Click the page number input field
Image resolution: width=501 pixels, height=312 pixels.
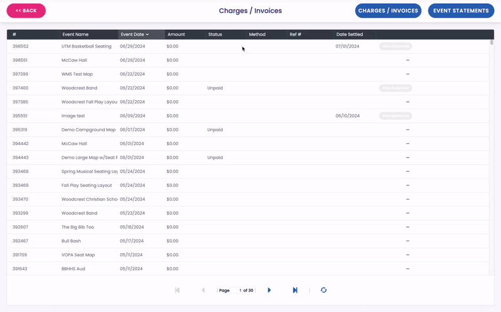point(237,290)
